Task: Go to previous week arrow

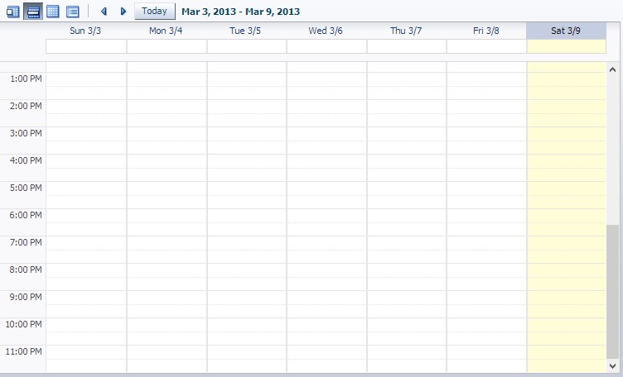Action: coord(104,12)
